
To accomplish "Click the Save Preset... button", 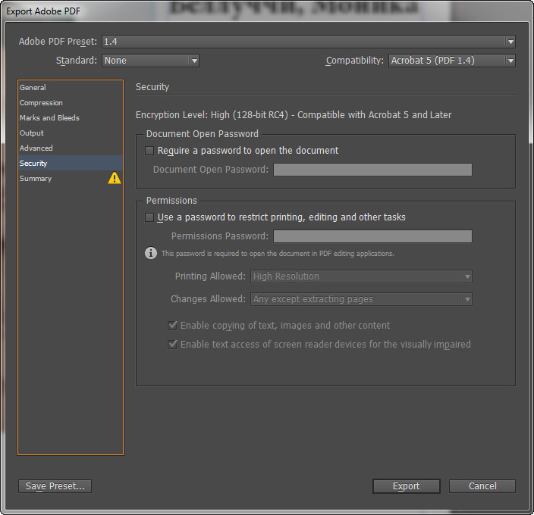I will click(x=55, y=486).
